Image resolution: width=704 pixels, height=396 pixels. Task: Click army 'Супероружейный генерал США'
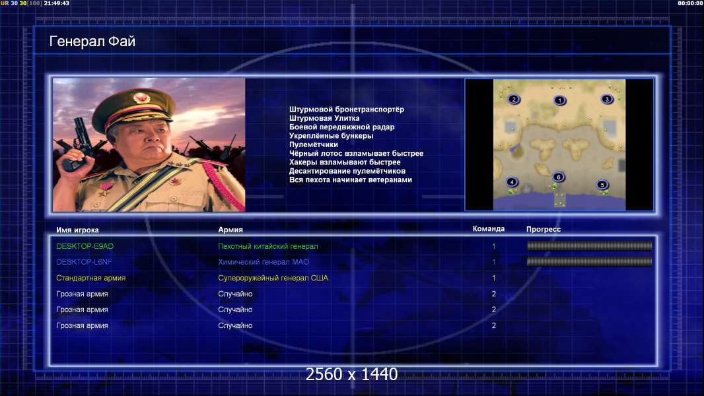pyautogui.click(x=273, y=278)
